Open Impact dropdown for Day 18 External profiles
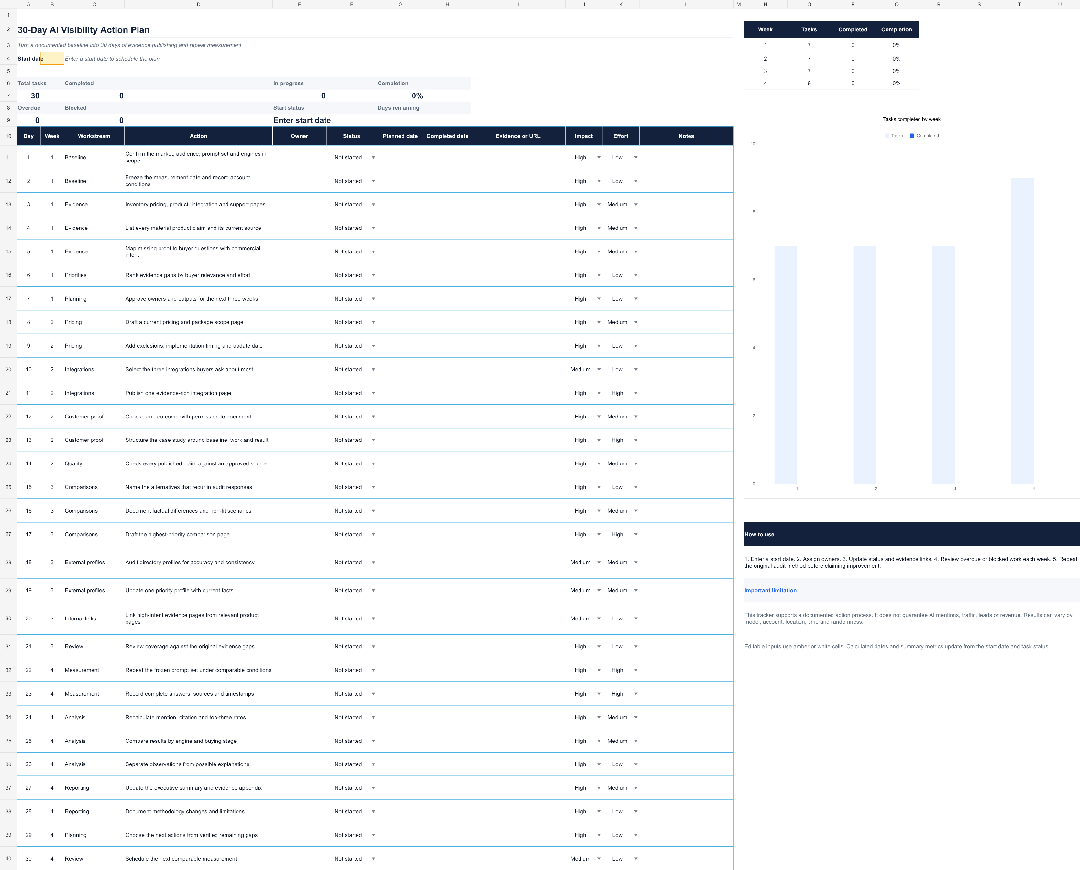The image size is (1080, 870). click(x=599, y=562)
